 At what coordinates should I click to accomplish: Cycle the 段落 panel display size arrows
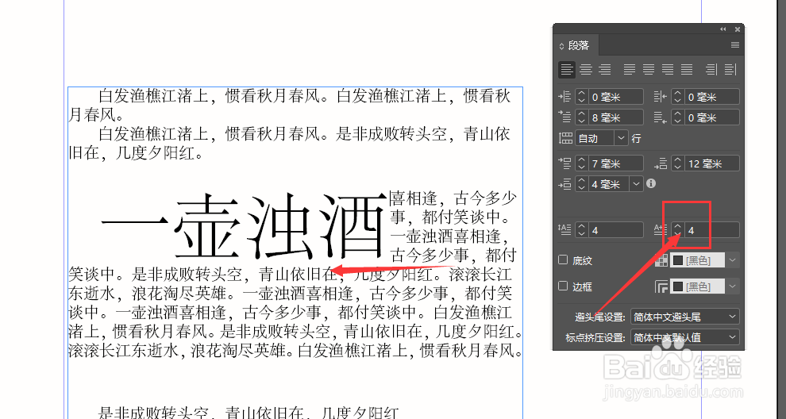click(561, 45)
